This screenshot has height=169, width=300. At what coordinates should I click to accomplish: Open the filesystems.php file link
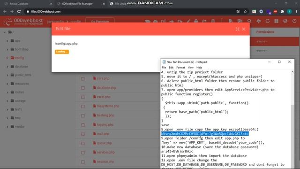click(x=108, y=106)
